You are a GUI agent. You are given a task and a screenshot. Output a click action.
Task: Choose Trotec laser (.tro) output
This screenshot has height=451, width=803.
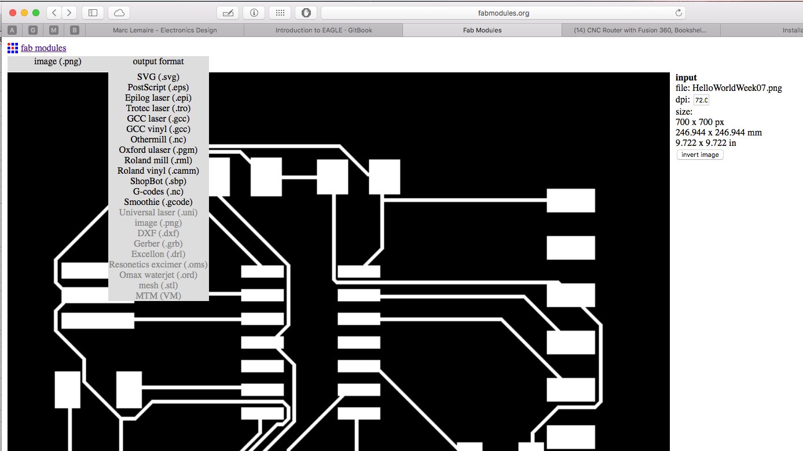pos(158,108)
